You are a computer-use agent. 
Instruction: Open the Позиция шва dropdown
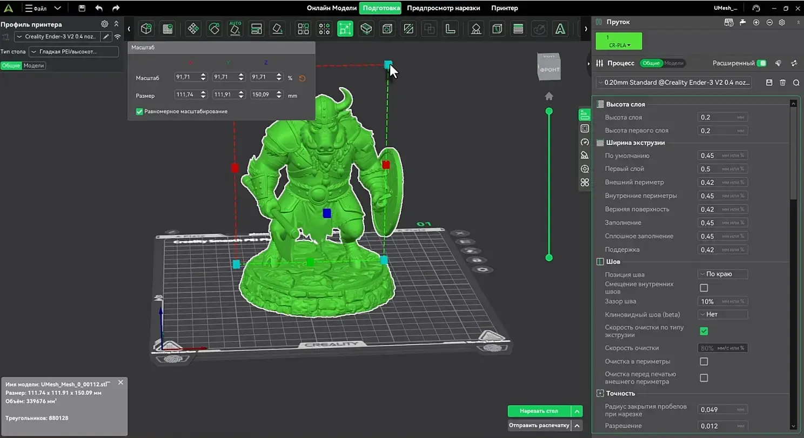723,274
